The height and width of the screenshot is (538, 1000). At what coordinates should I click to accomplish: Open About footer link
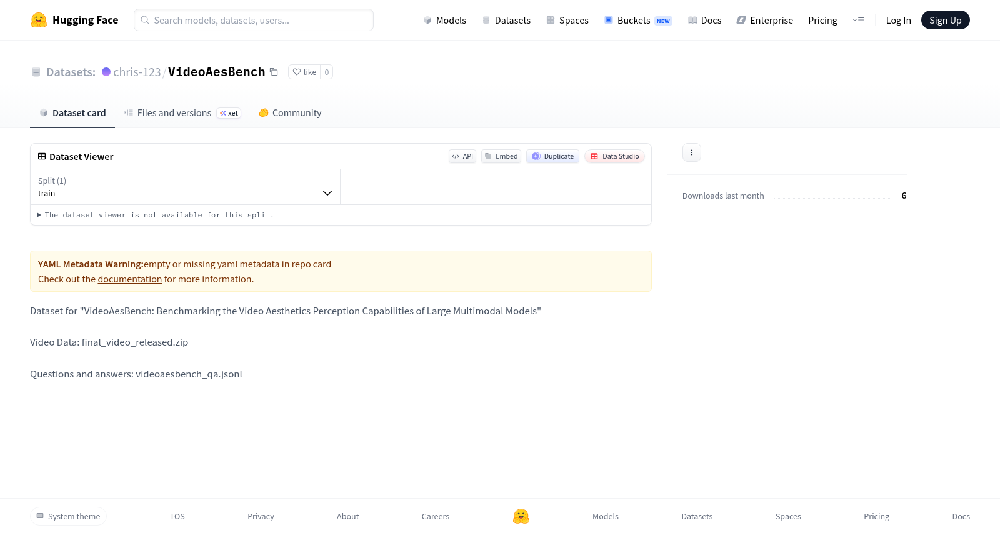[347, 516]
